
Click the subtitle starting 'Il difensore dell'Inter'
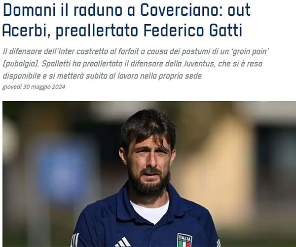(x=136, y=64)
